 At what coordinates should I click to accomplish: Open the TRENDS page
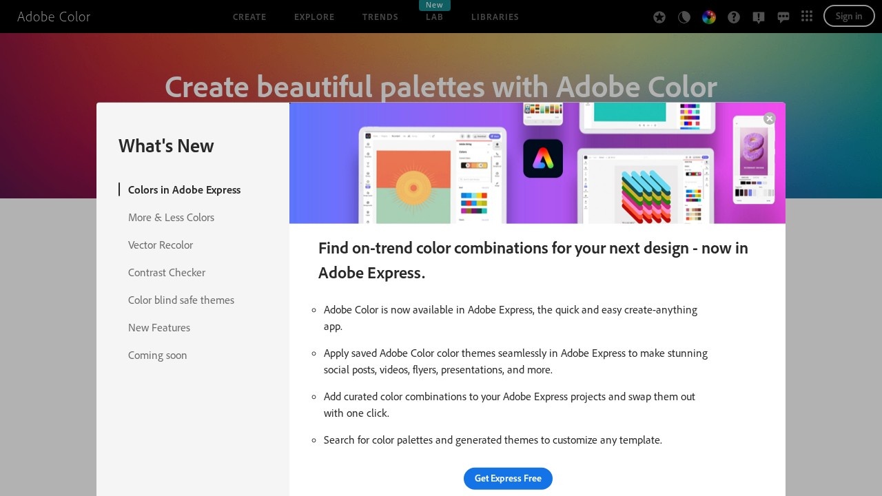(x=380, y=17)
